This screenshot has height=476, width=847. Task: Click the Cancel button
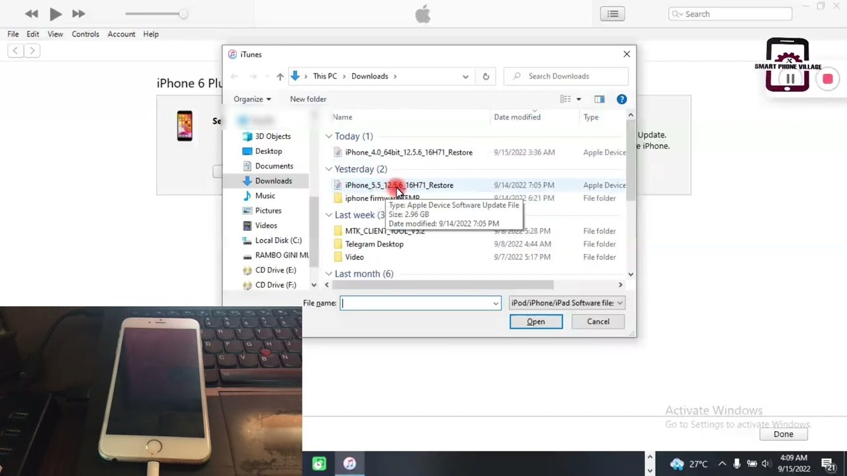point(598,321)
